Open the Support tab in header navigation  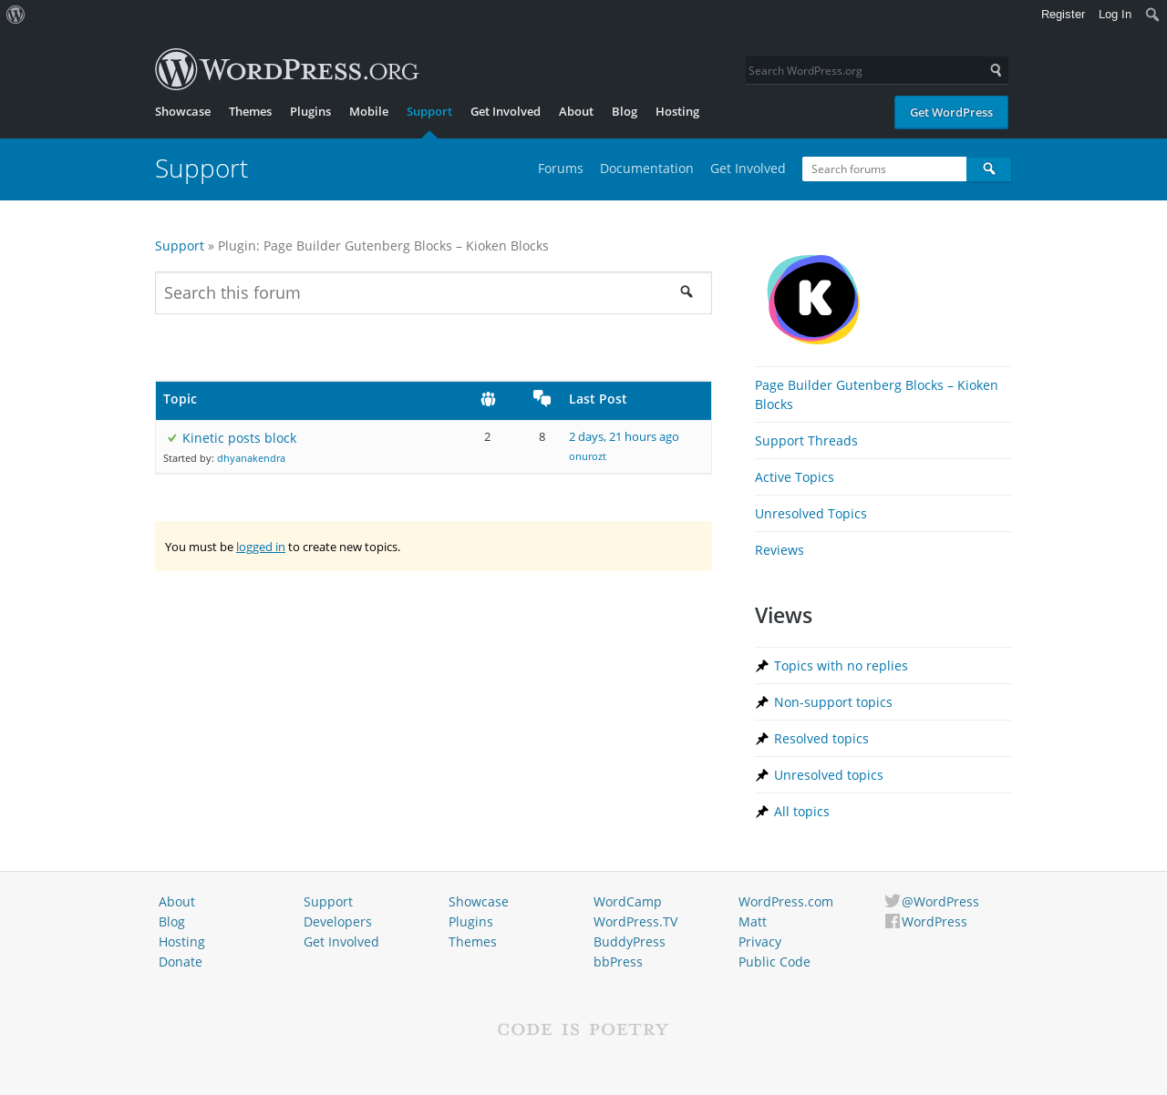429,111
